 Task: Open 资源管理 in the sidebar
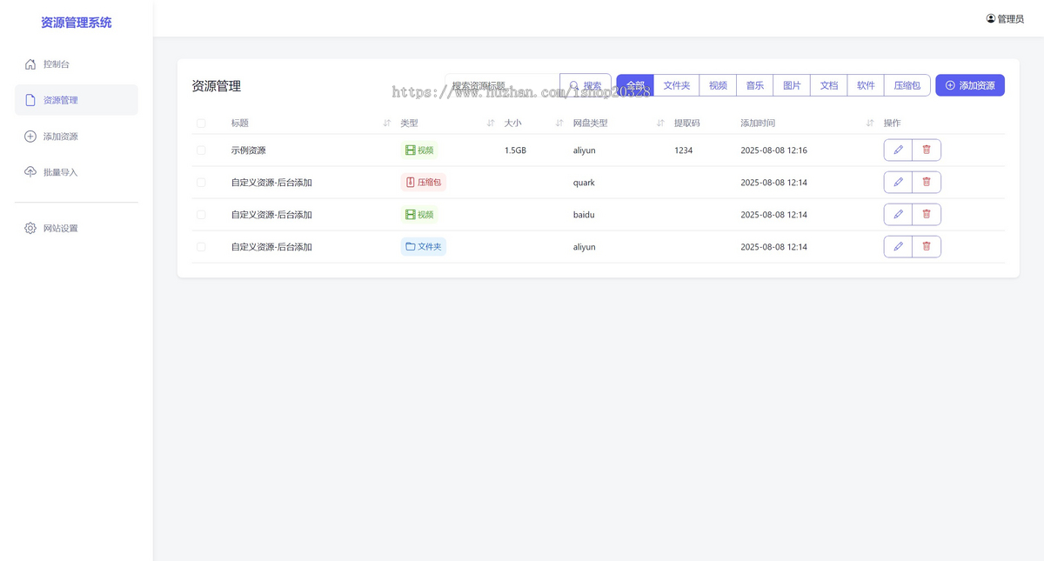pos(77,100)
